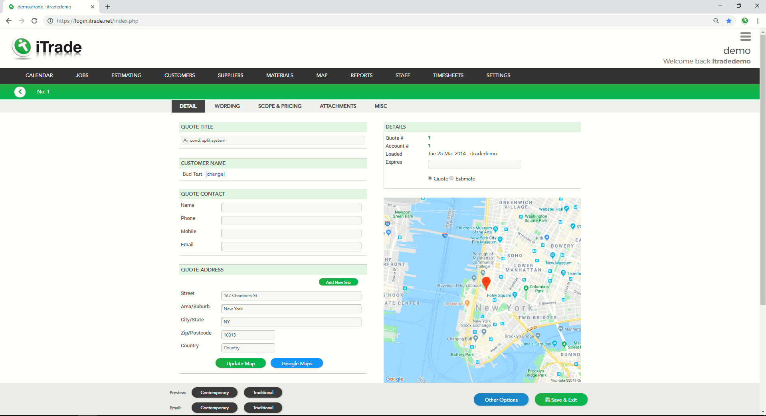The image size is (766, 416).
Task: Click the change link next to Bud Test
Action: 215,174
